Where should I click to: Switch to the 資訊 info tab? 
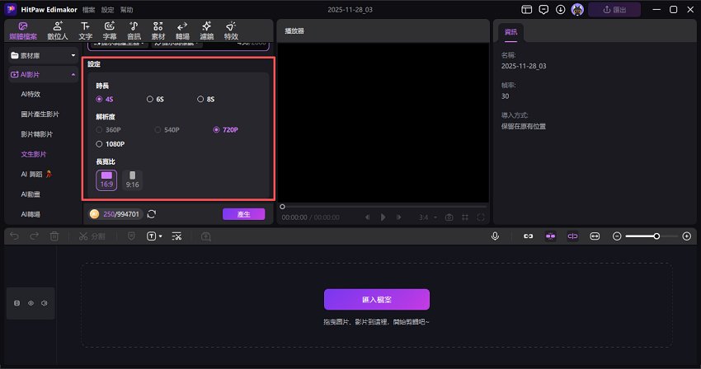[x=510, y=32]
